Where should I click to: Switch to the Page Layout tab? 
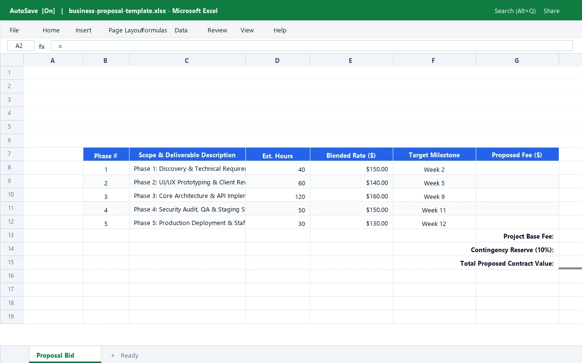click(126, 30)
